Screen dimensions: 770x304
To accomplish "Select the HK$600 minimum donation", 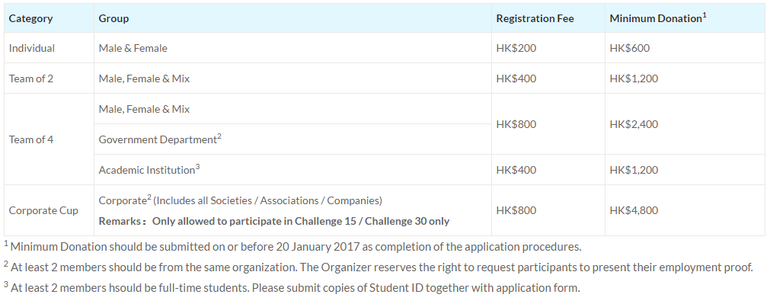I will [630, 48].
